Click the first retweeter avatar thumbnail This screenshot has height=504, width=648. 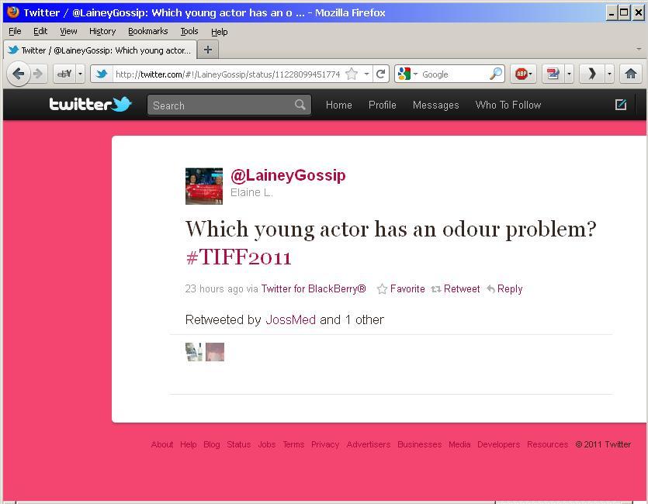point(194,352)
